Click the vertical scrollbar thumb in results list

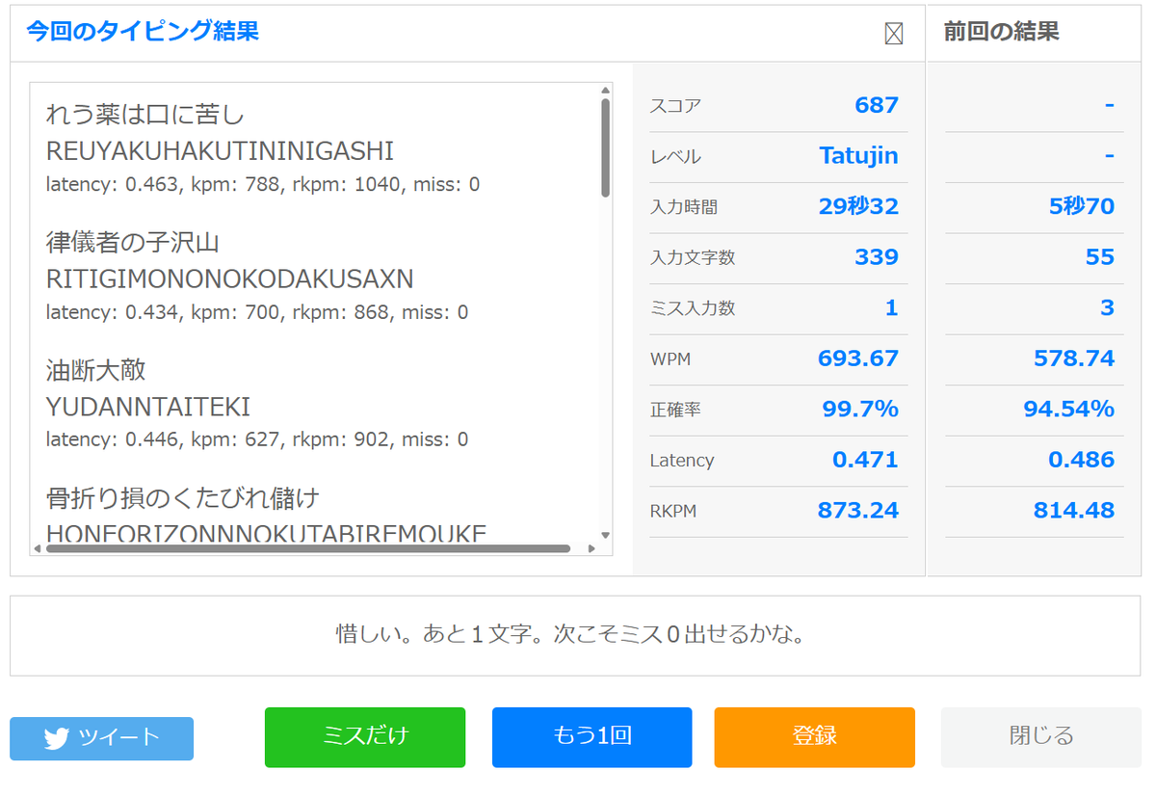coord(605,147)
